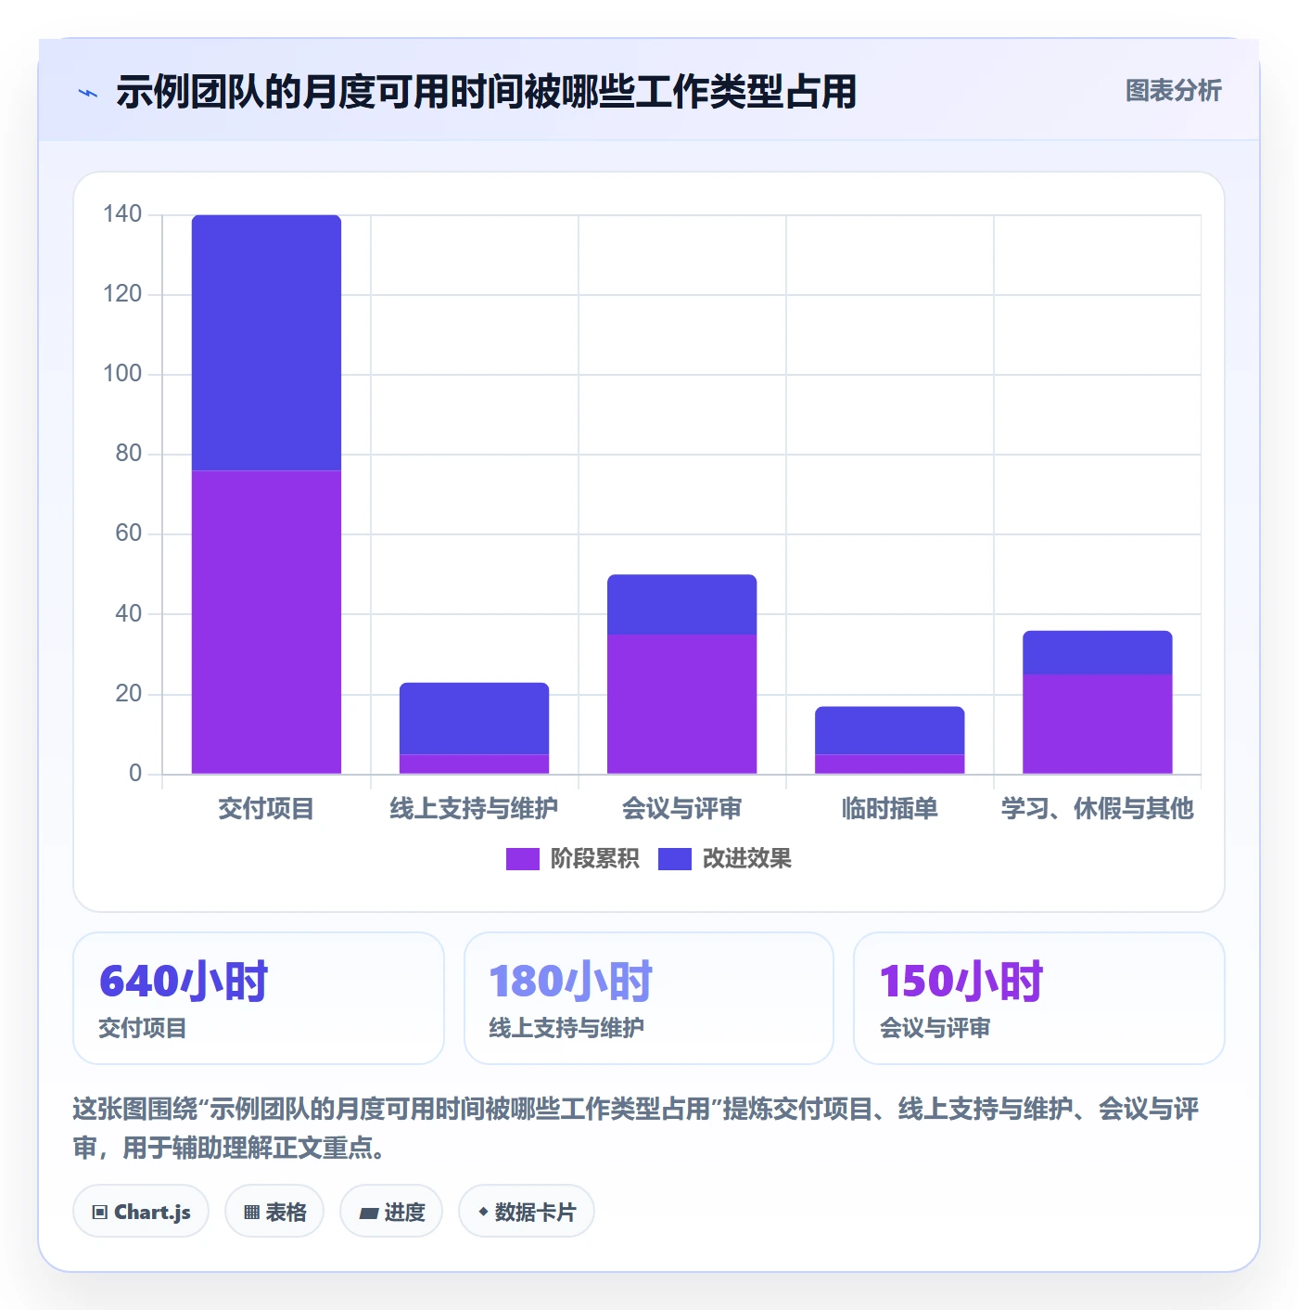Click the 20 y-axis tick value
1298x1310 pixels.
coord(129,693)
